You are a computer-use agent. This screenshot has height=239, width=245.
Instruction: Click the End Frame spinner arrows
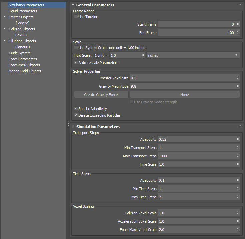pos(238,33)
